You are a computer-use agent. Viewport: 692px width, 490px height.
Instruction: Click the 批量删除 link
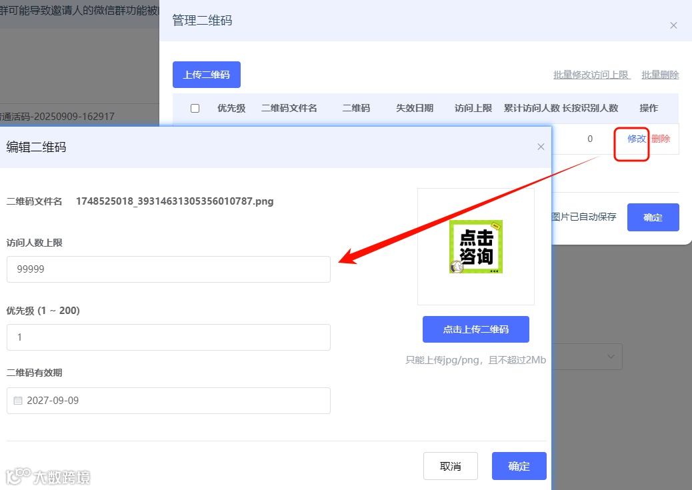pyautogui.click(x=660, y=75)
